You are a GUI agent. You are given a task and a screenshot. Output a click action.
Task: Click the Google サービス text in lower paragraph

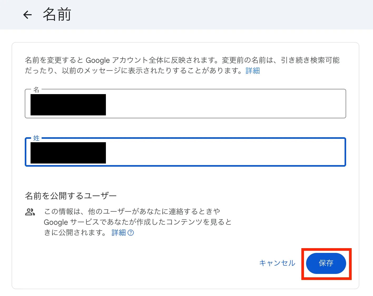71,222
